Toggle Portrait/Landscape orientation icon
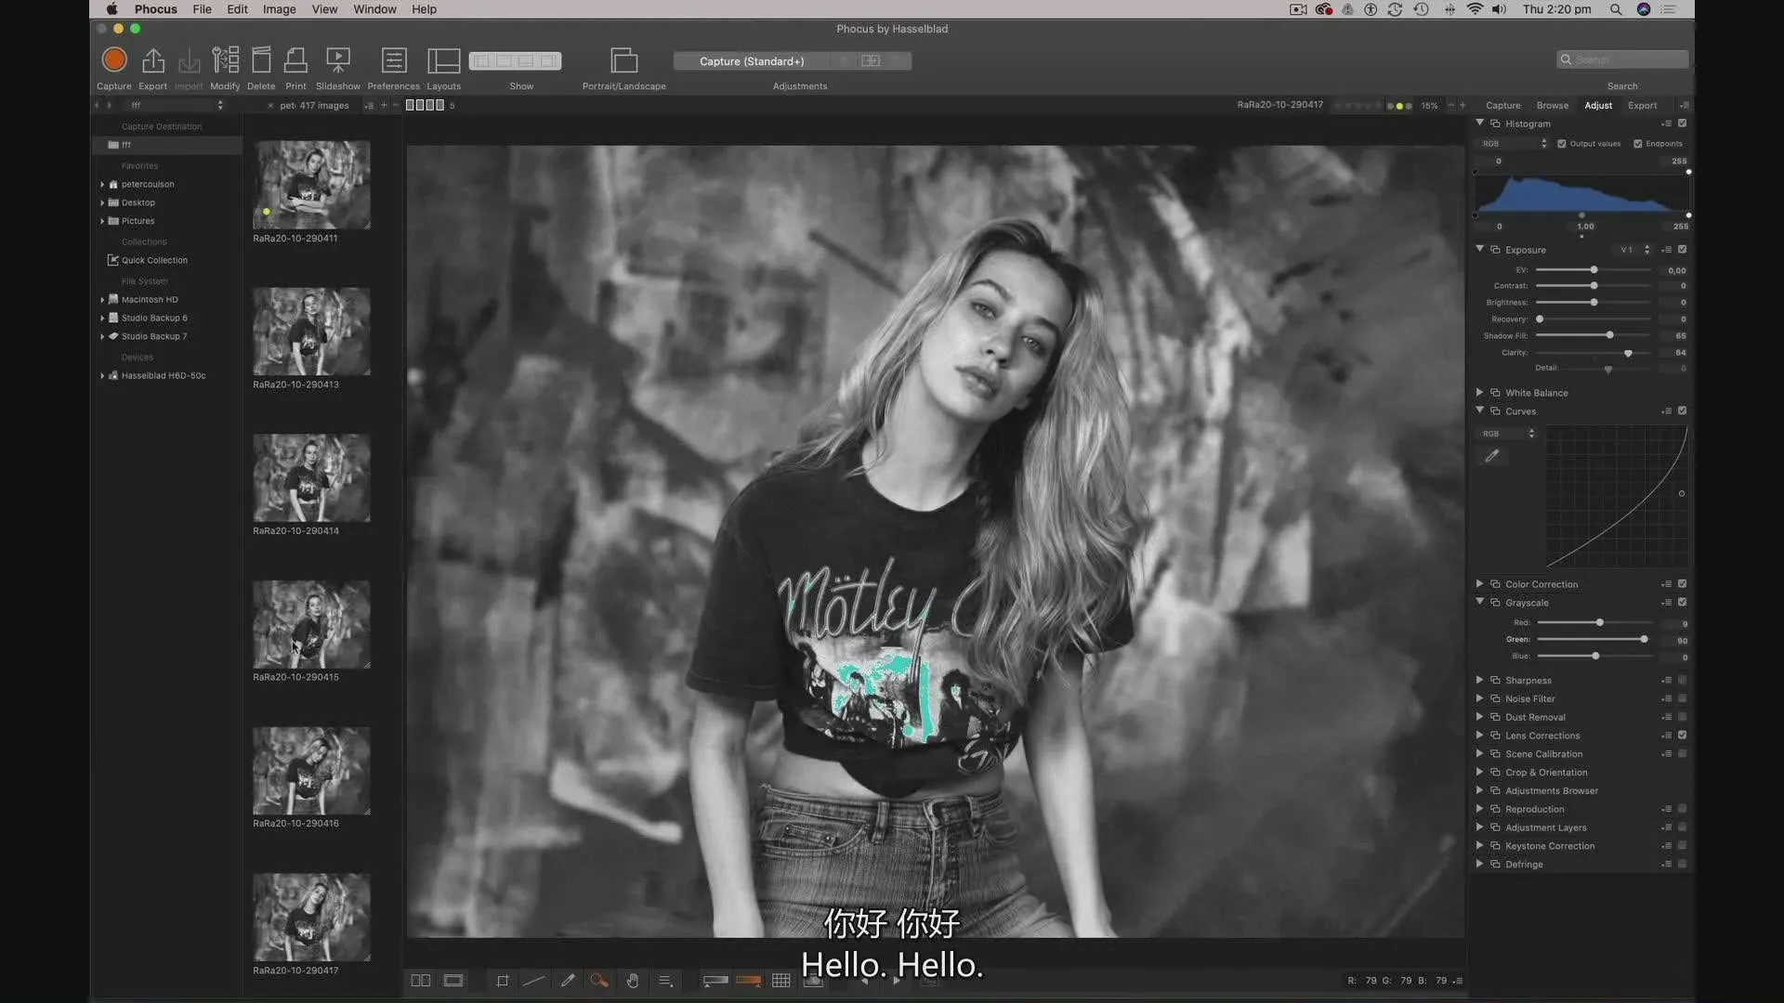Viewport: 1784px width, 1003px height. 623,60
